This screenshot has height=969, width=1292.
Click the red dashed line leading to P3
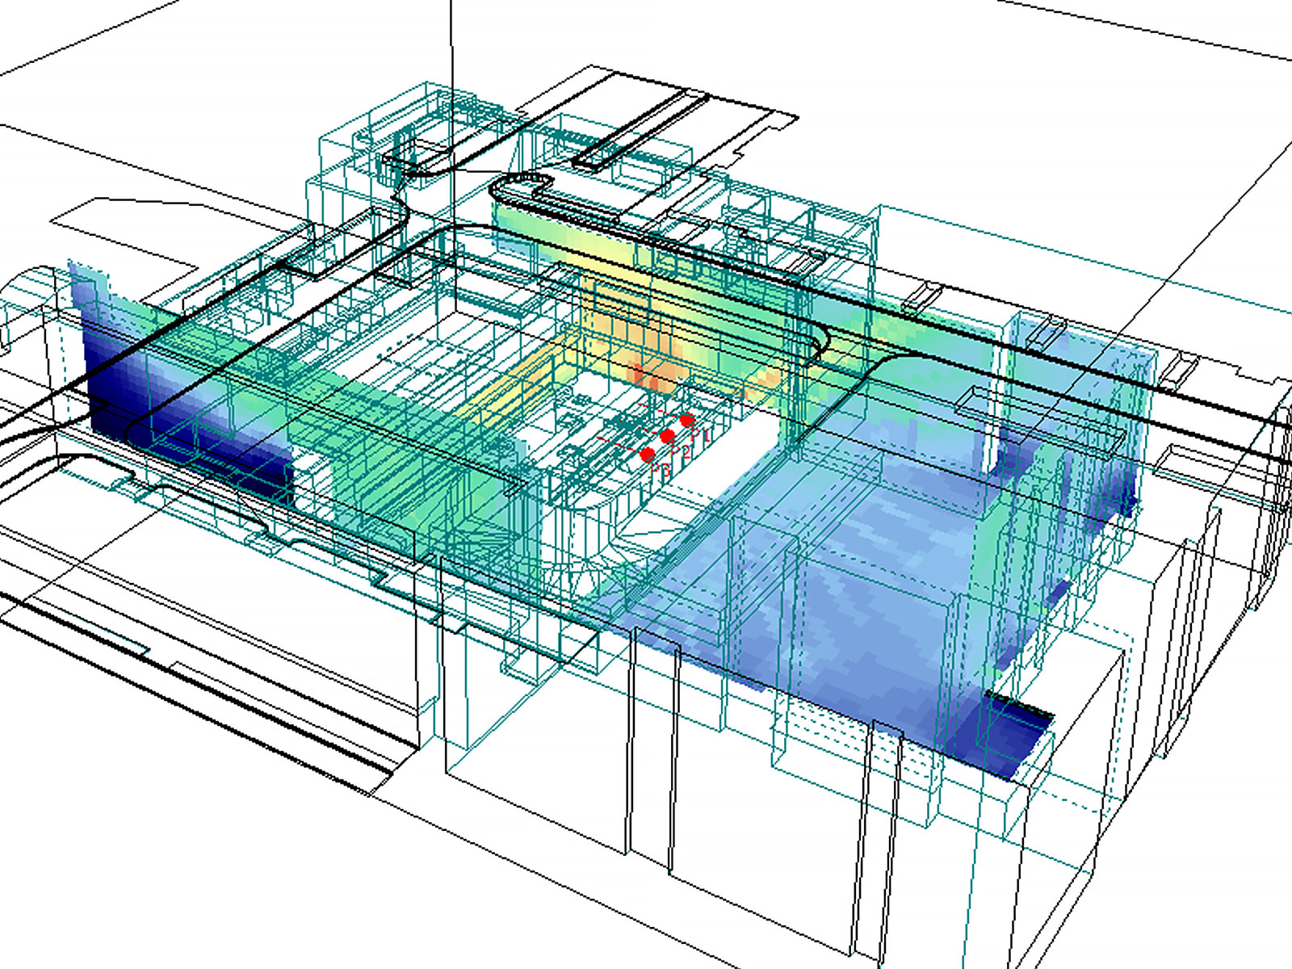click(618, 443)
